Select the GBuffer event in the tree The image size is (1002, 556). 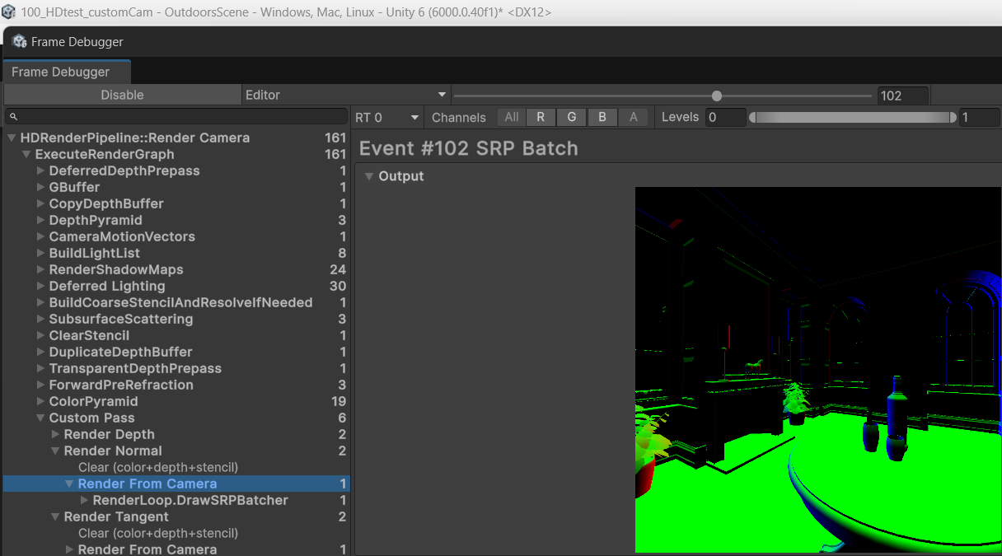[x=74, y=187]
